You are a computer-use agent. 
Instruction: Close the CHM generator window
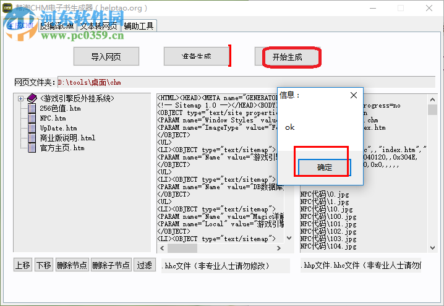429,8
